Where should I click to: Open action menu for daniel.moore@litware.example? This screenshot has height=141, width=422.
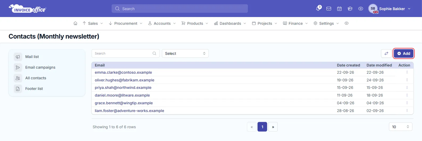(407, 95)
